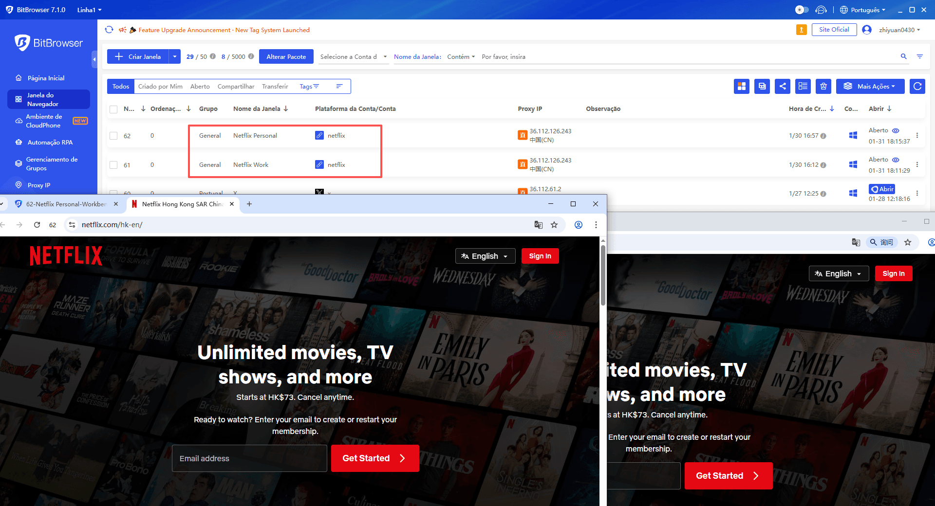Click the info icon next to 29 / 50
Viewport: 935px width, 506px height.
pos(213,56)
